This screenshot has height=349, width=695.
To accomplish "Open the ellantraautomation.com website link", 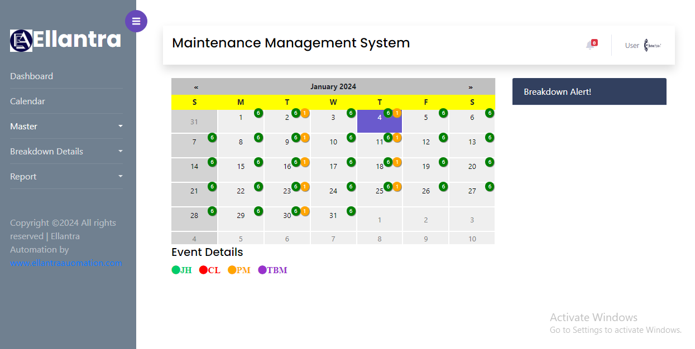I will tap(66, 263).
